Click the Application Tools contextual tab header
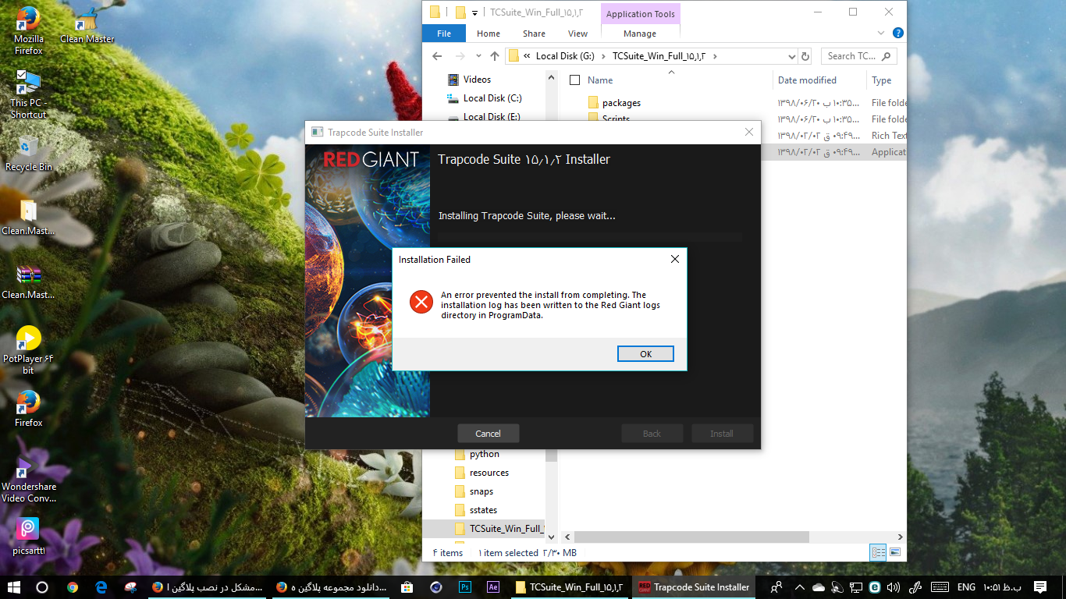The image size is (1066, 599). click(x=640, y=14)
